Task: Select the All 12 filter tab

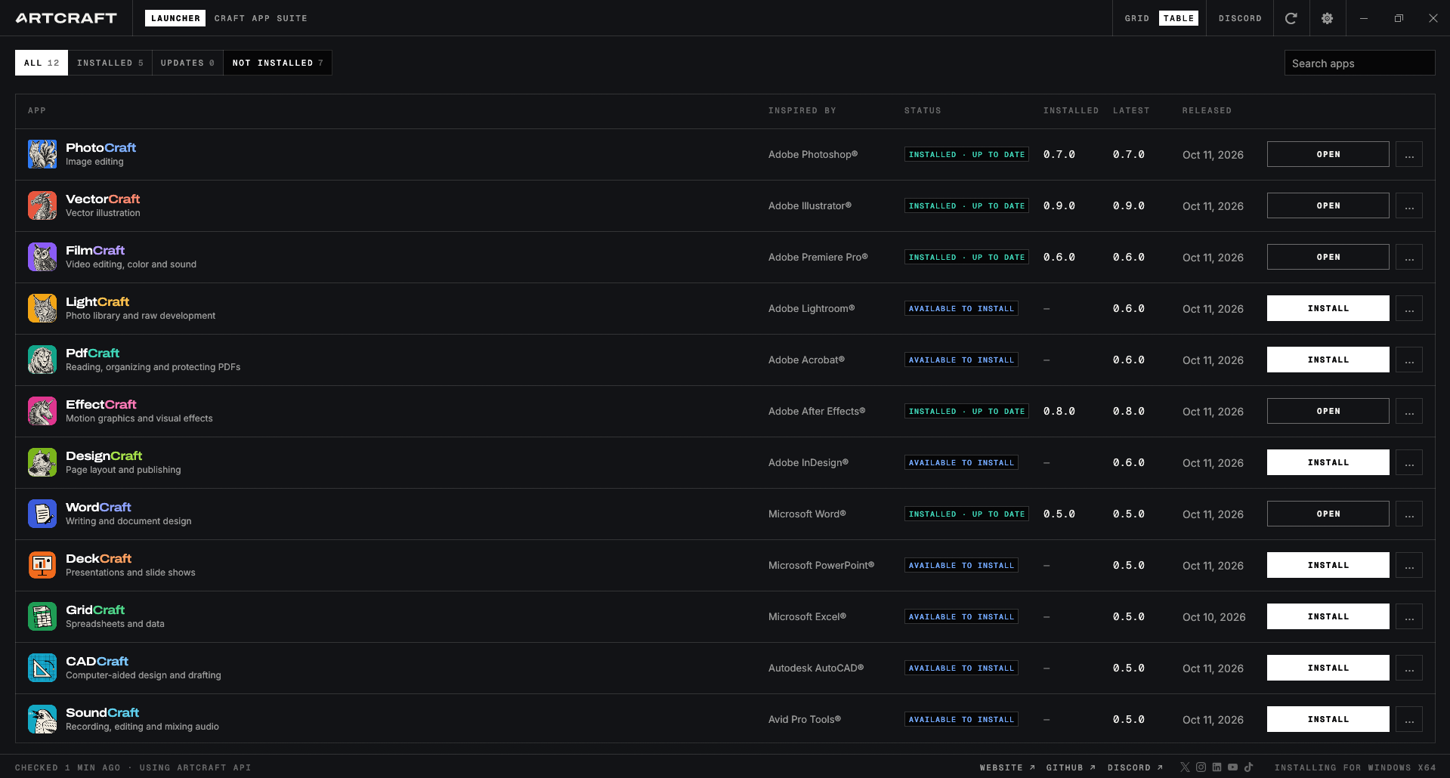Action: coord(42,63)
